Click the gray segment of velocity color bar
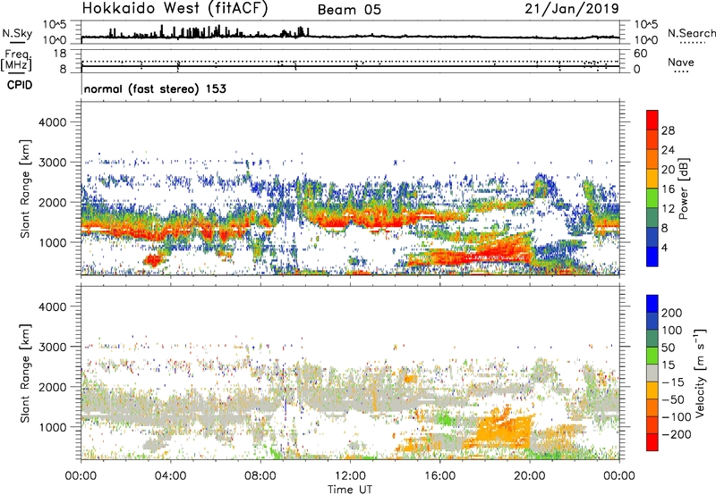Image resolution: width=716 pixels, height=495 pixels. point(652,373)
